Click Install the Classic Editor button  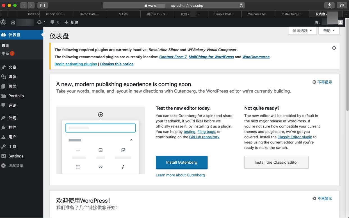(x=276, y=163)
